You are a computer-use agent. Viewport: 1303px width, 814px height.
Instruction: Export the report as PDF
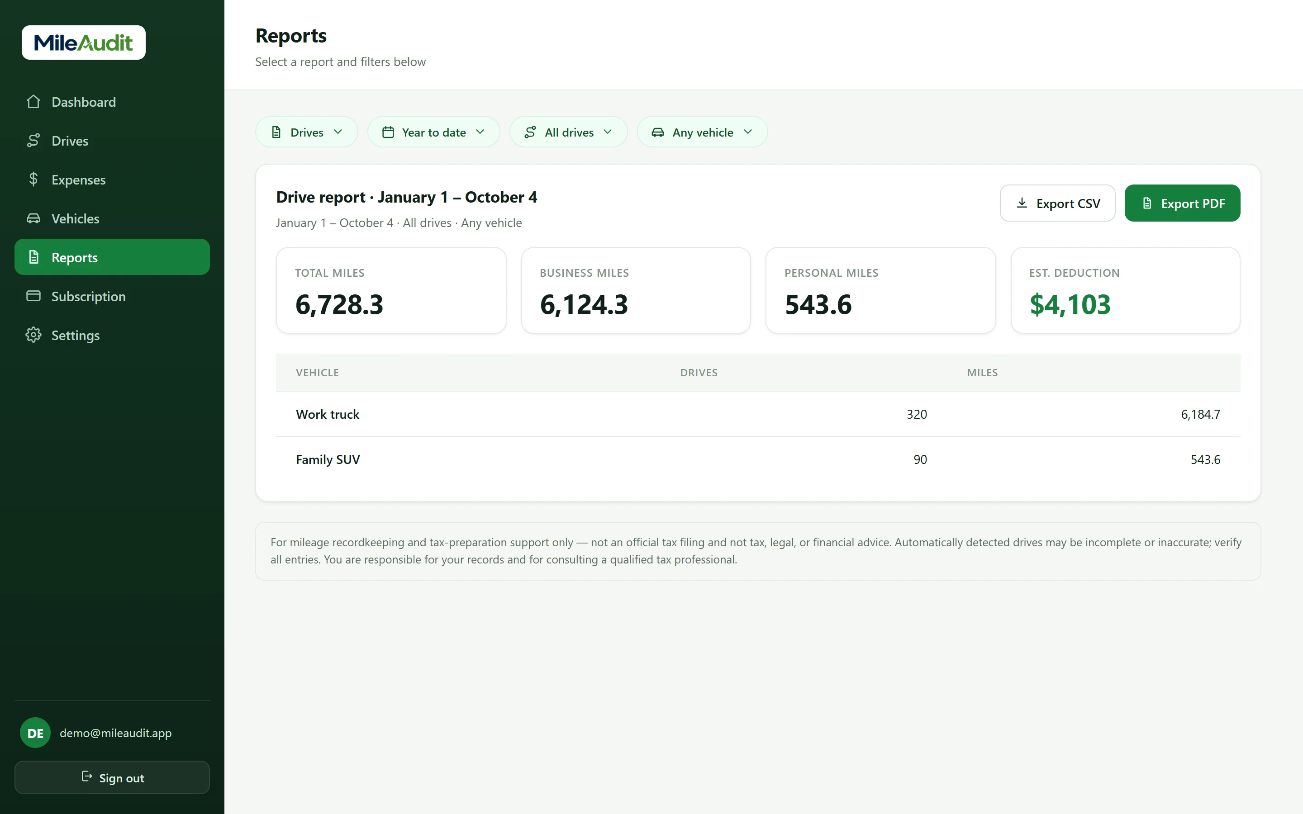tap(1182, 203)
